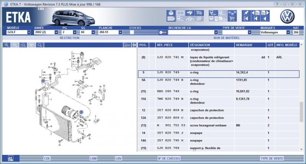Click the LRM button in the bottom bar
The height and width of the screenshot is (164, 306).
pos(93,158)
